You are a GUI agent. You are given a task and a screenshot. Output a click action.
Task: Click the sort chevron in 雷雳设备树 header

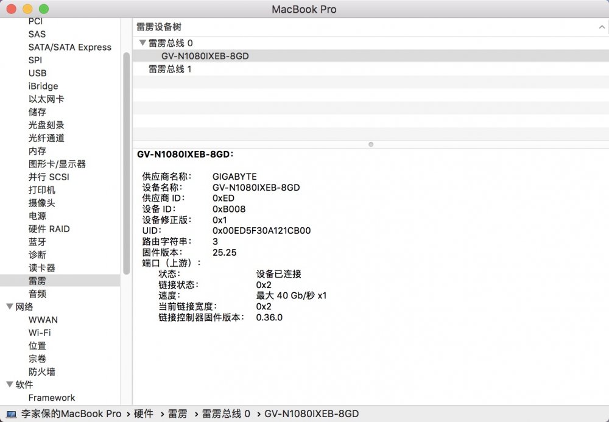tap(602, 27)
